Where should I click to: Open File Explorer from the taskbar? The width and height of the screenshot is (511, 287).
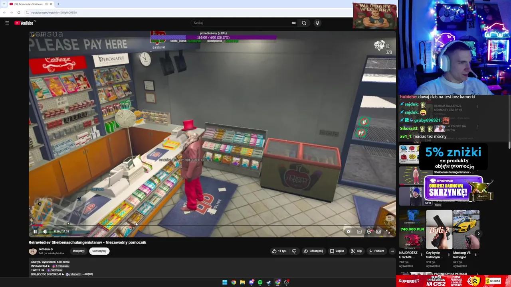[242, 282]
